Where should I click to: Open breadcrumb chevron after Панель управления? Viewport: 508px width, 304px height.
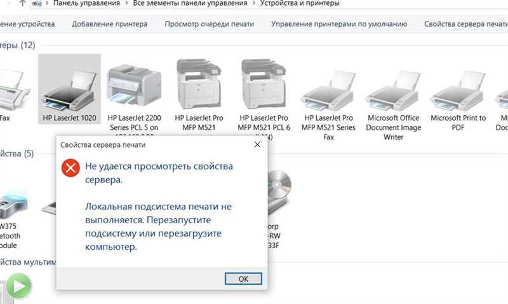point(126,3)
